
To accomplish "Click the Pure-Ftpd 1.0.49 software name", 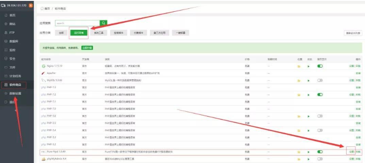I will [x=56, y=152].
